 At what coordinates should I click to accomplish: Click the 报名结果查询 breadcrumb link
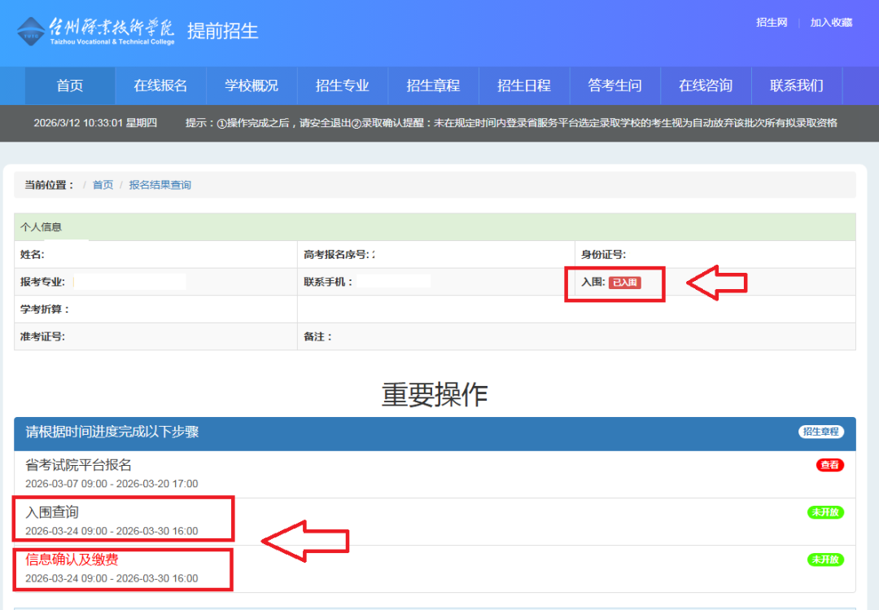pyautogui.click(x=160, y=185)
